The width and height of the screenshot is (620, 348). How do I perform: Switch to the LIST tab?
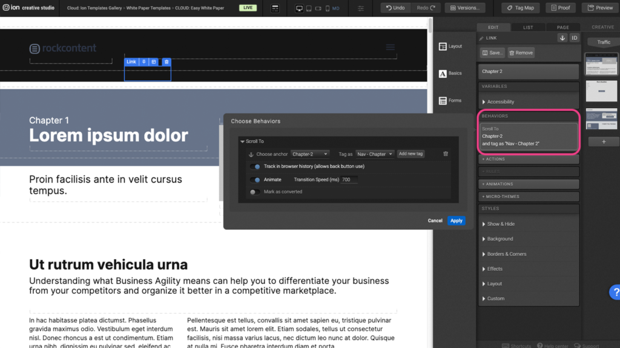tap(528, 27)
